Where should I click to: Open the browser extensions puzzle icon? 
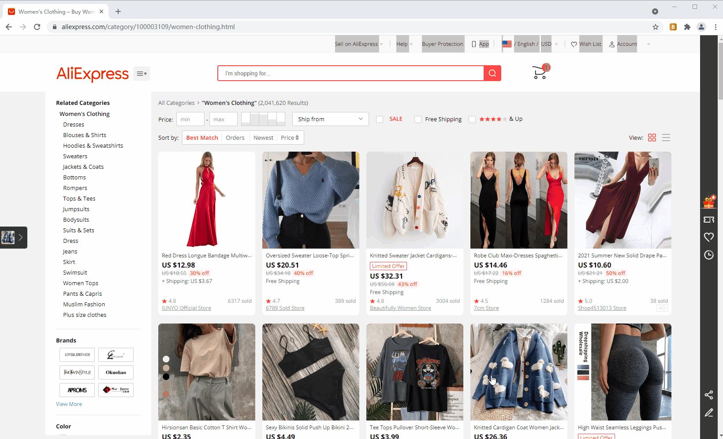687,27
